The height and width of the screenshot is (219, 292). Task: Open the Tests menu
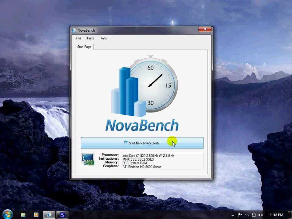tap(90, 38)
